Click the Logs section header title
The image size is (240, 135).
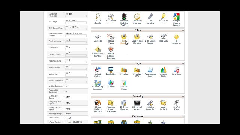(x=138, y=63)
